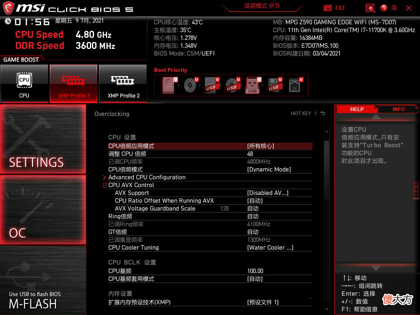
Task: Click the F12 screenshot camera icon
Action: point(327,8)
